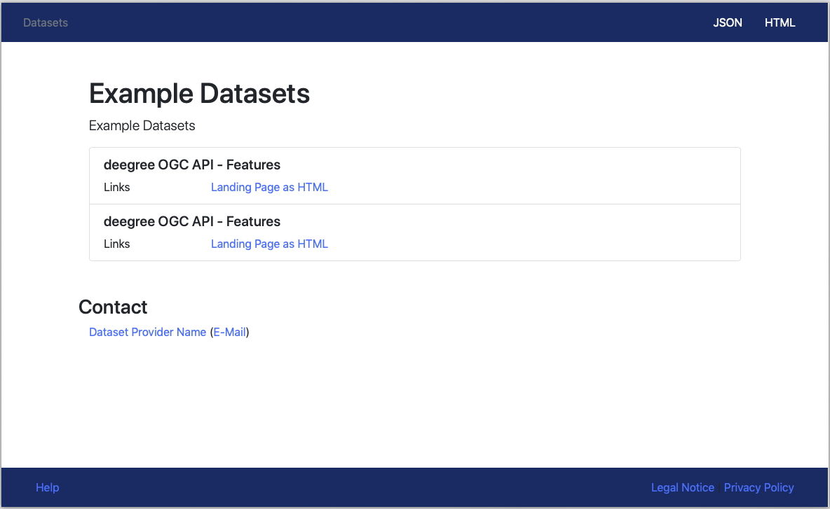Click the second deegree OGC API - Features title

[x=191, y=221]
